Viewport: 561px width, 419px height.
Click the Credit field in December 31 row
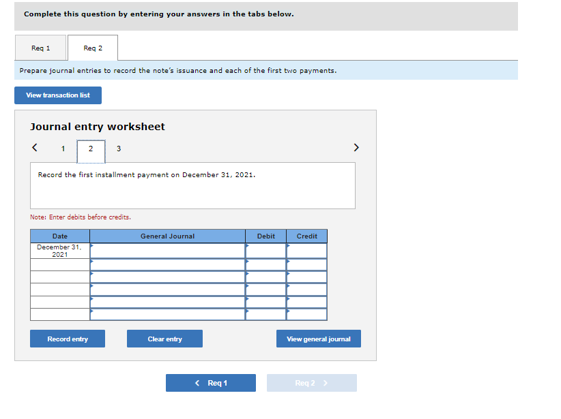306,251
